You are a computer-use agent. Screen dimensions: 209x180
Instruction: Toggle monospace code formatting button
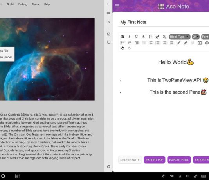tap(150, 37)
